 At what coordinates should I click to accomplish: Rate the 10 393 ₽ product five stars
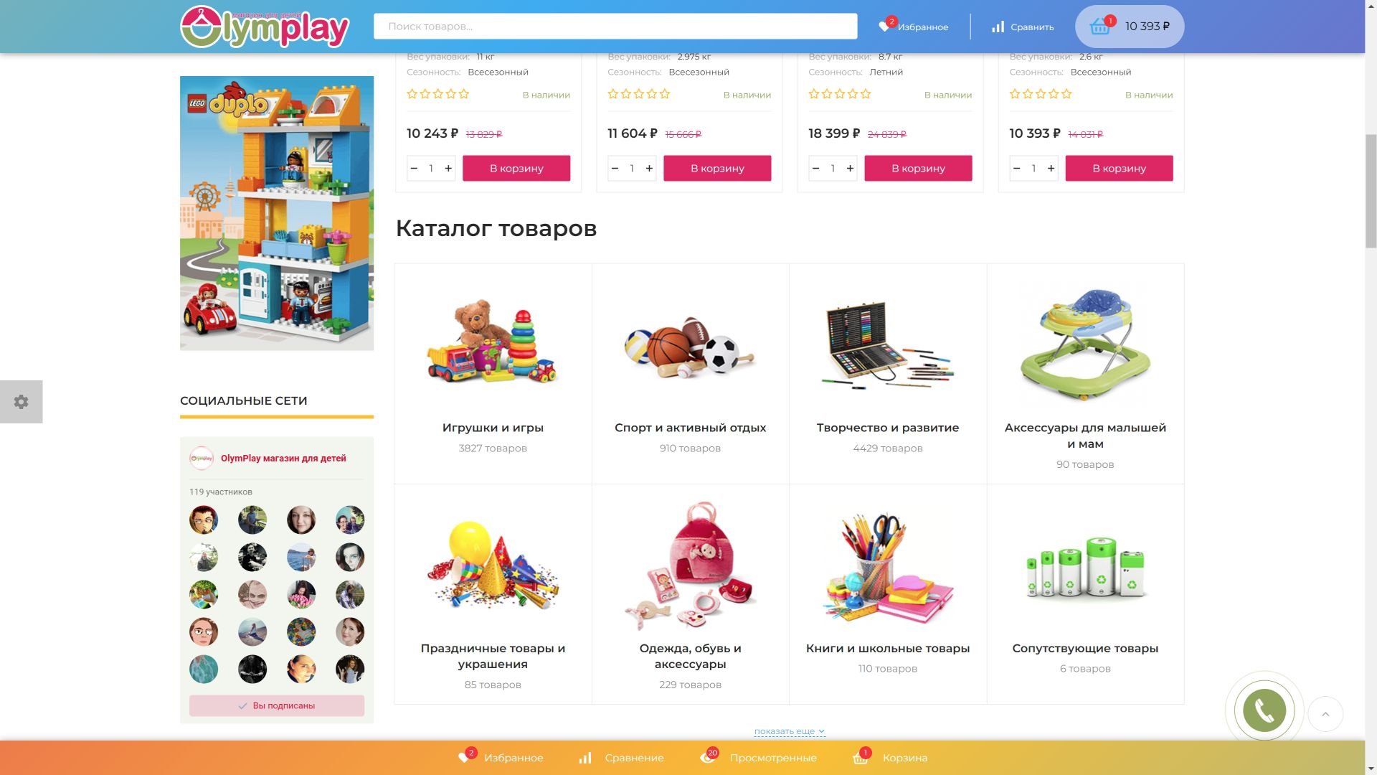point(1066,94)
